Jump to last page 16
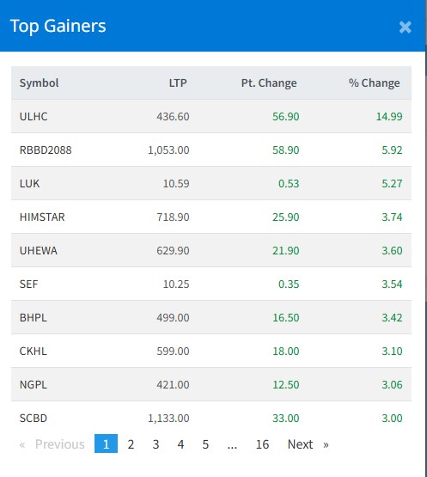This screenshot has height=477, width=427. 262,444
